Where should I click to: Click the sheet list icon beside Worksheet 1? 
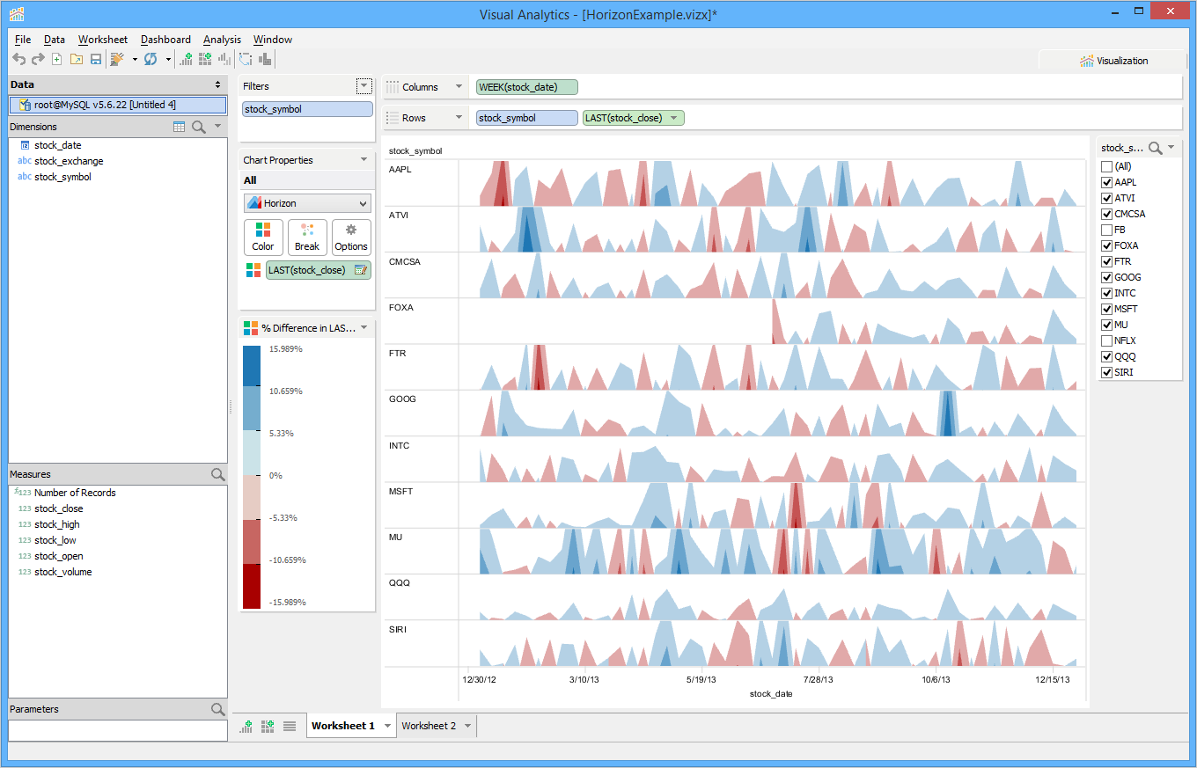point(290,726)
